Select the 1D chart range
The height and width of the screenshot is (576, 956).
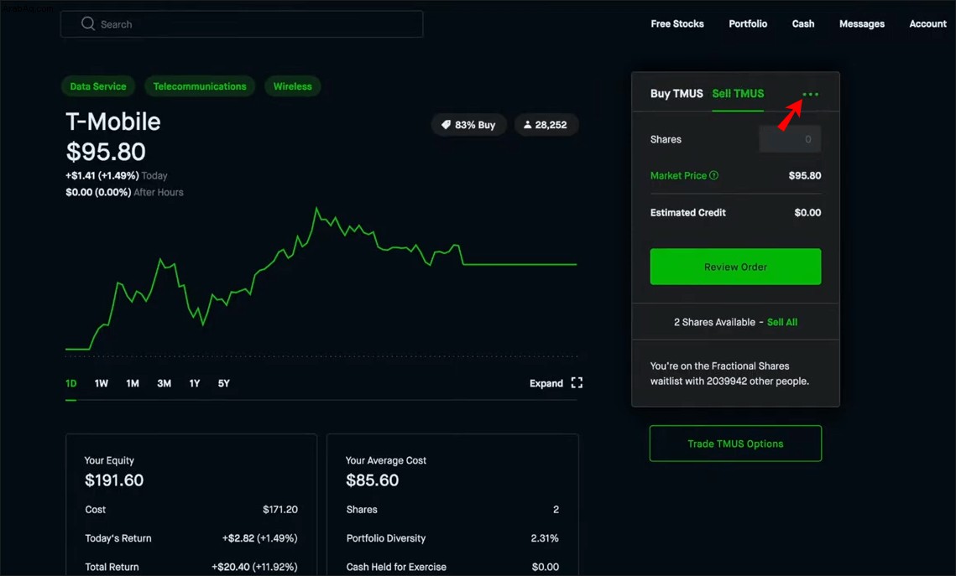(71, 384)
